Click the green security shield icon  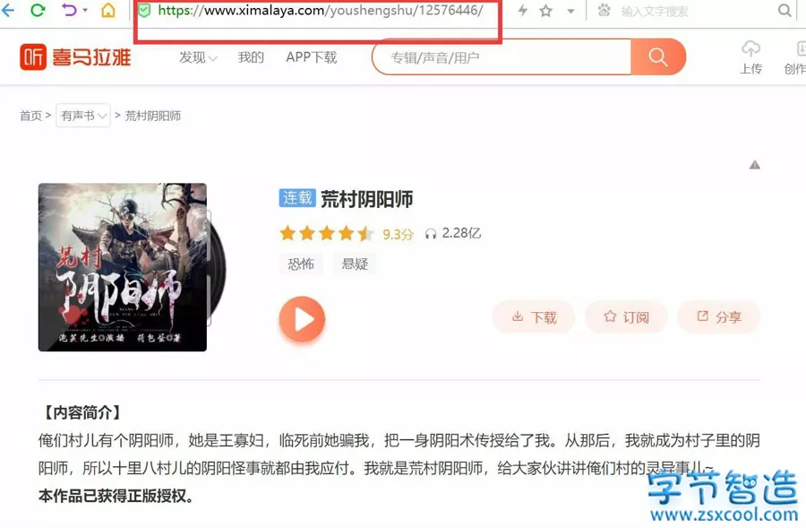(144, 10)
